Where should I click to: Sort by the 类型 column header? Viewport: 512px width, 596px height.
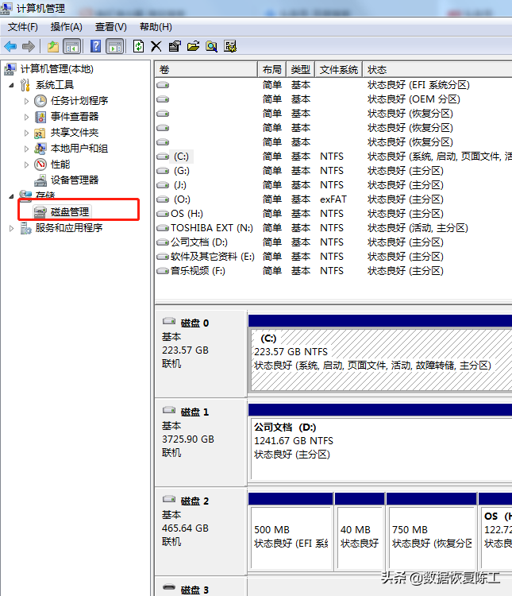click(x=301, y=70)
